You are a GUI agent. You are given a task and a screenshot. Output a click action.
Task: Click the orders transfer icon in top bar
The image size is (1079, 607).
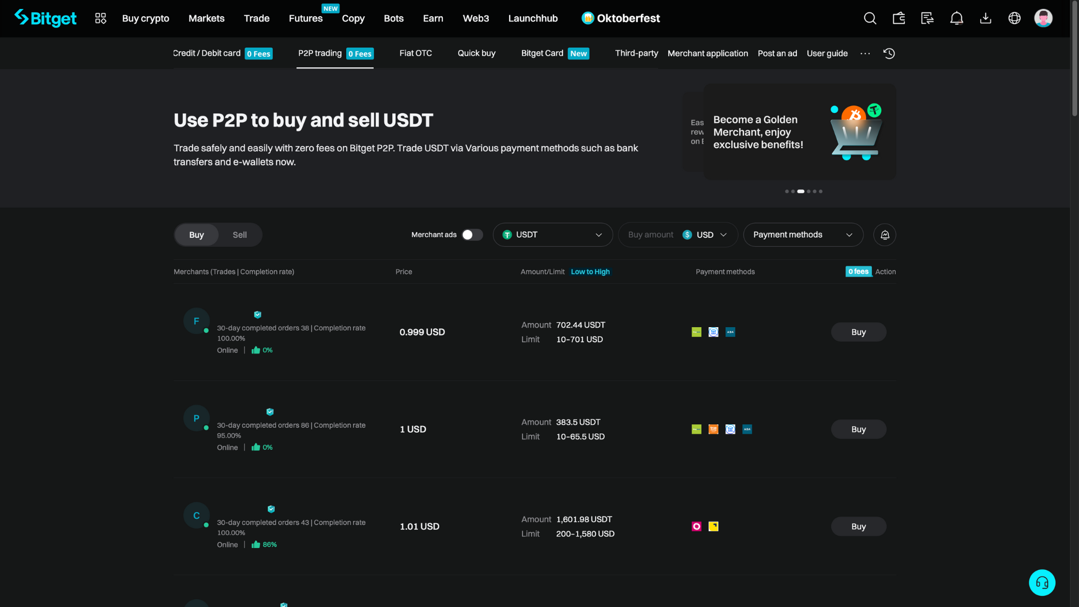(x=927, y=18)
